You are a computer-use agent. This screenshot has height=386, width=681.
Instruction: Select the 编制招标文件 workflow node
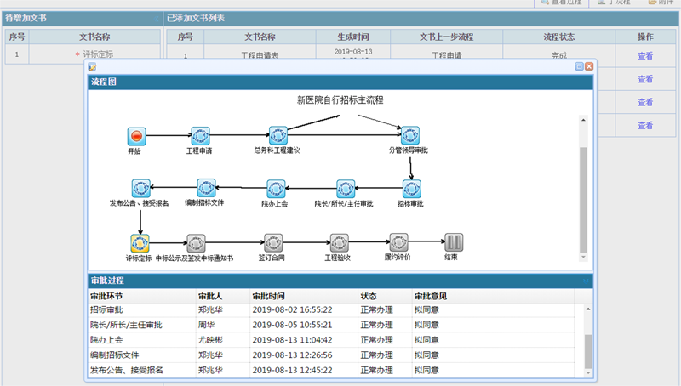point(206,188)
